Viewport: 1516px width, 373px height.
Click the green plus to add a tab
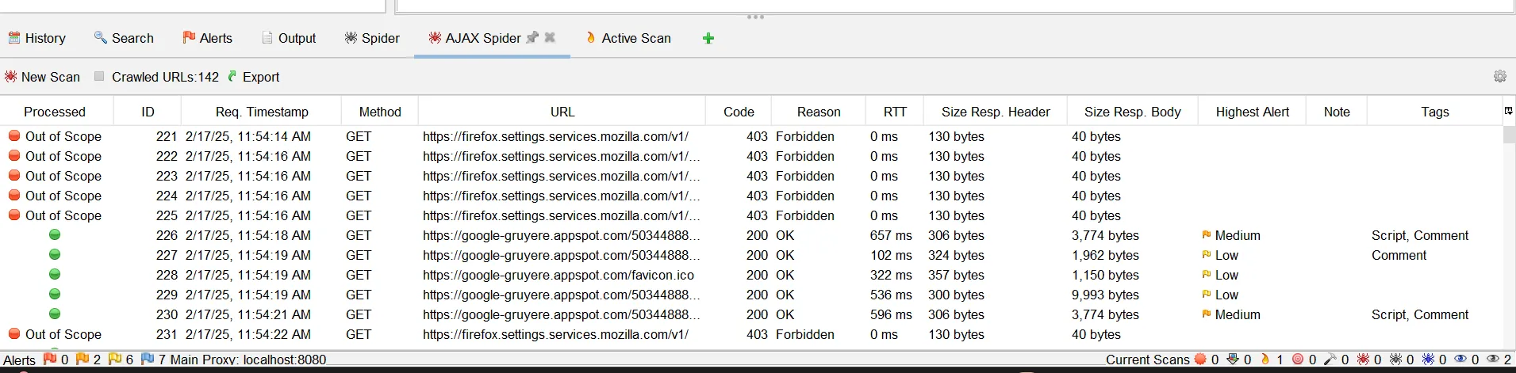point(708,38)
